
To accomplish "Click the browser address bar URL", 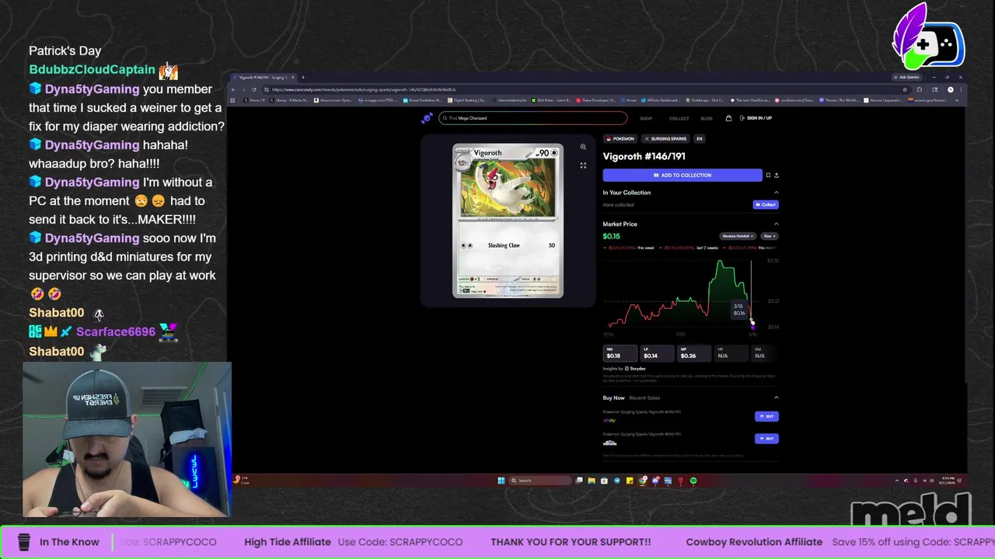I will click(x=364, y=89).
